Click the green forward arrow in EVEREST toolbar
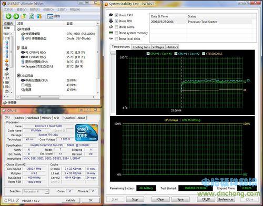Screen dimensions: 263x206 pos(16,16)
